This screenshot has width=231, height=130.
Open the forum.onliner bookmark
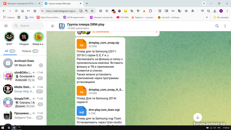coord(48,17)
